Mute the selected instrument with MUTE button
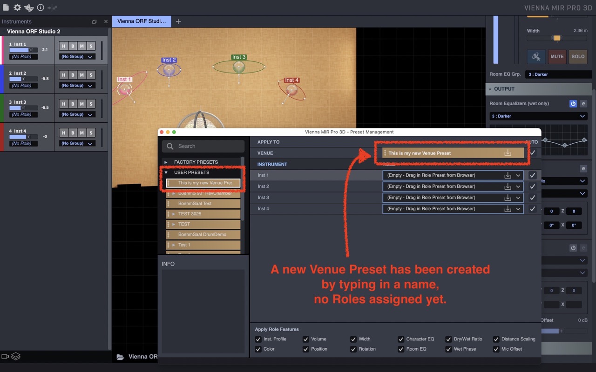 [557, 57]
